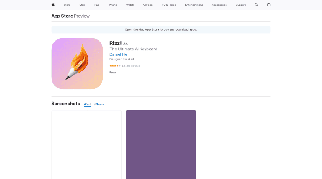Open the Entertainment menu
322x179 pixels.
pos(194,5)
